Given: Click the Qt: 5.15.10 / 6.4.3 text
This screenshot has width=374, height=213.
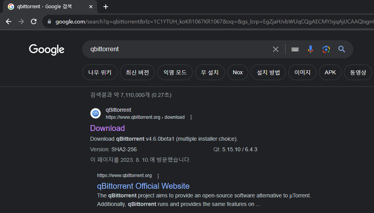Looking at the screenshot, I should [x=235, y=149].
